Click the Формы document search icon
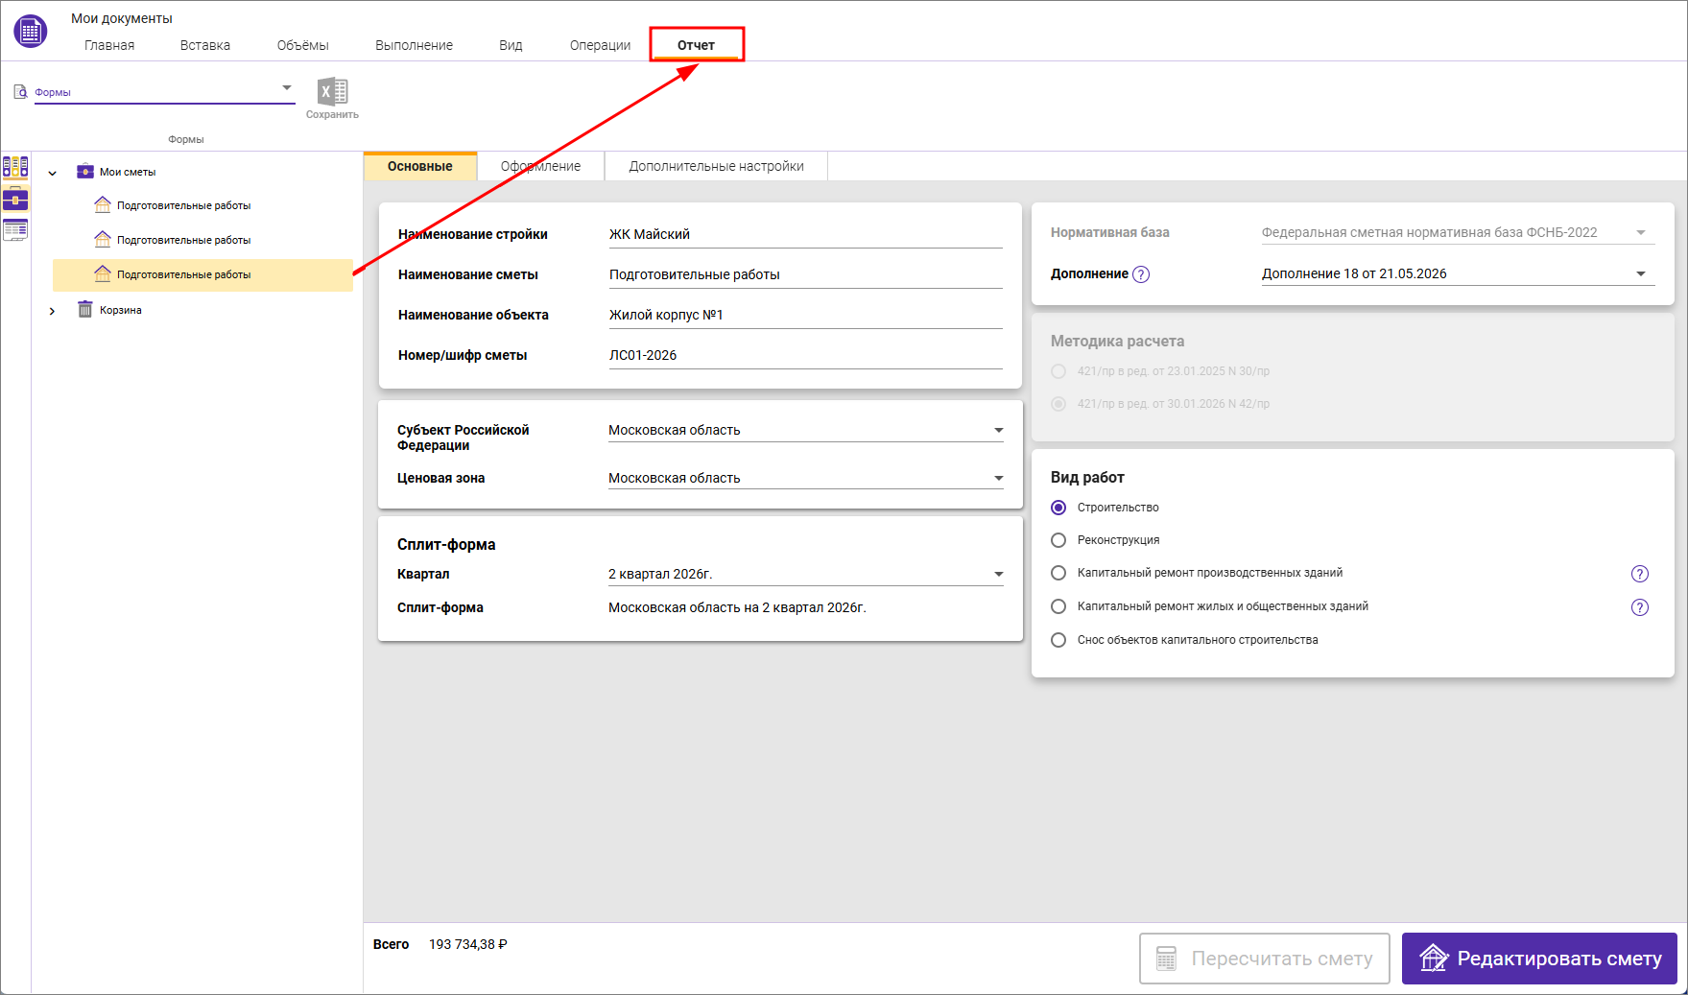This screenshot has height=995, width=1688. tap(20, 92)
